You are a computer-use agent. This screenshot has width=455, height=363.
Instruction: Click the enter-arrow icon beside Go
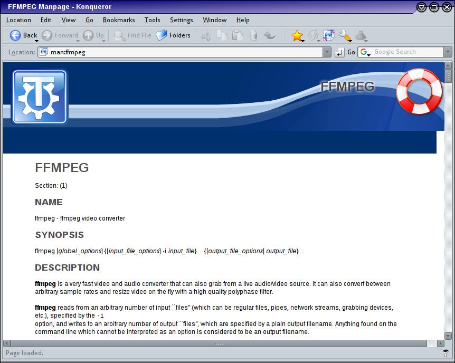point(339,52)
